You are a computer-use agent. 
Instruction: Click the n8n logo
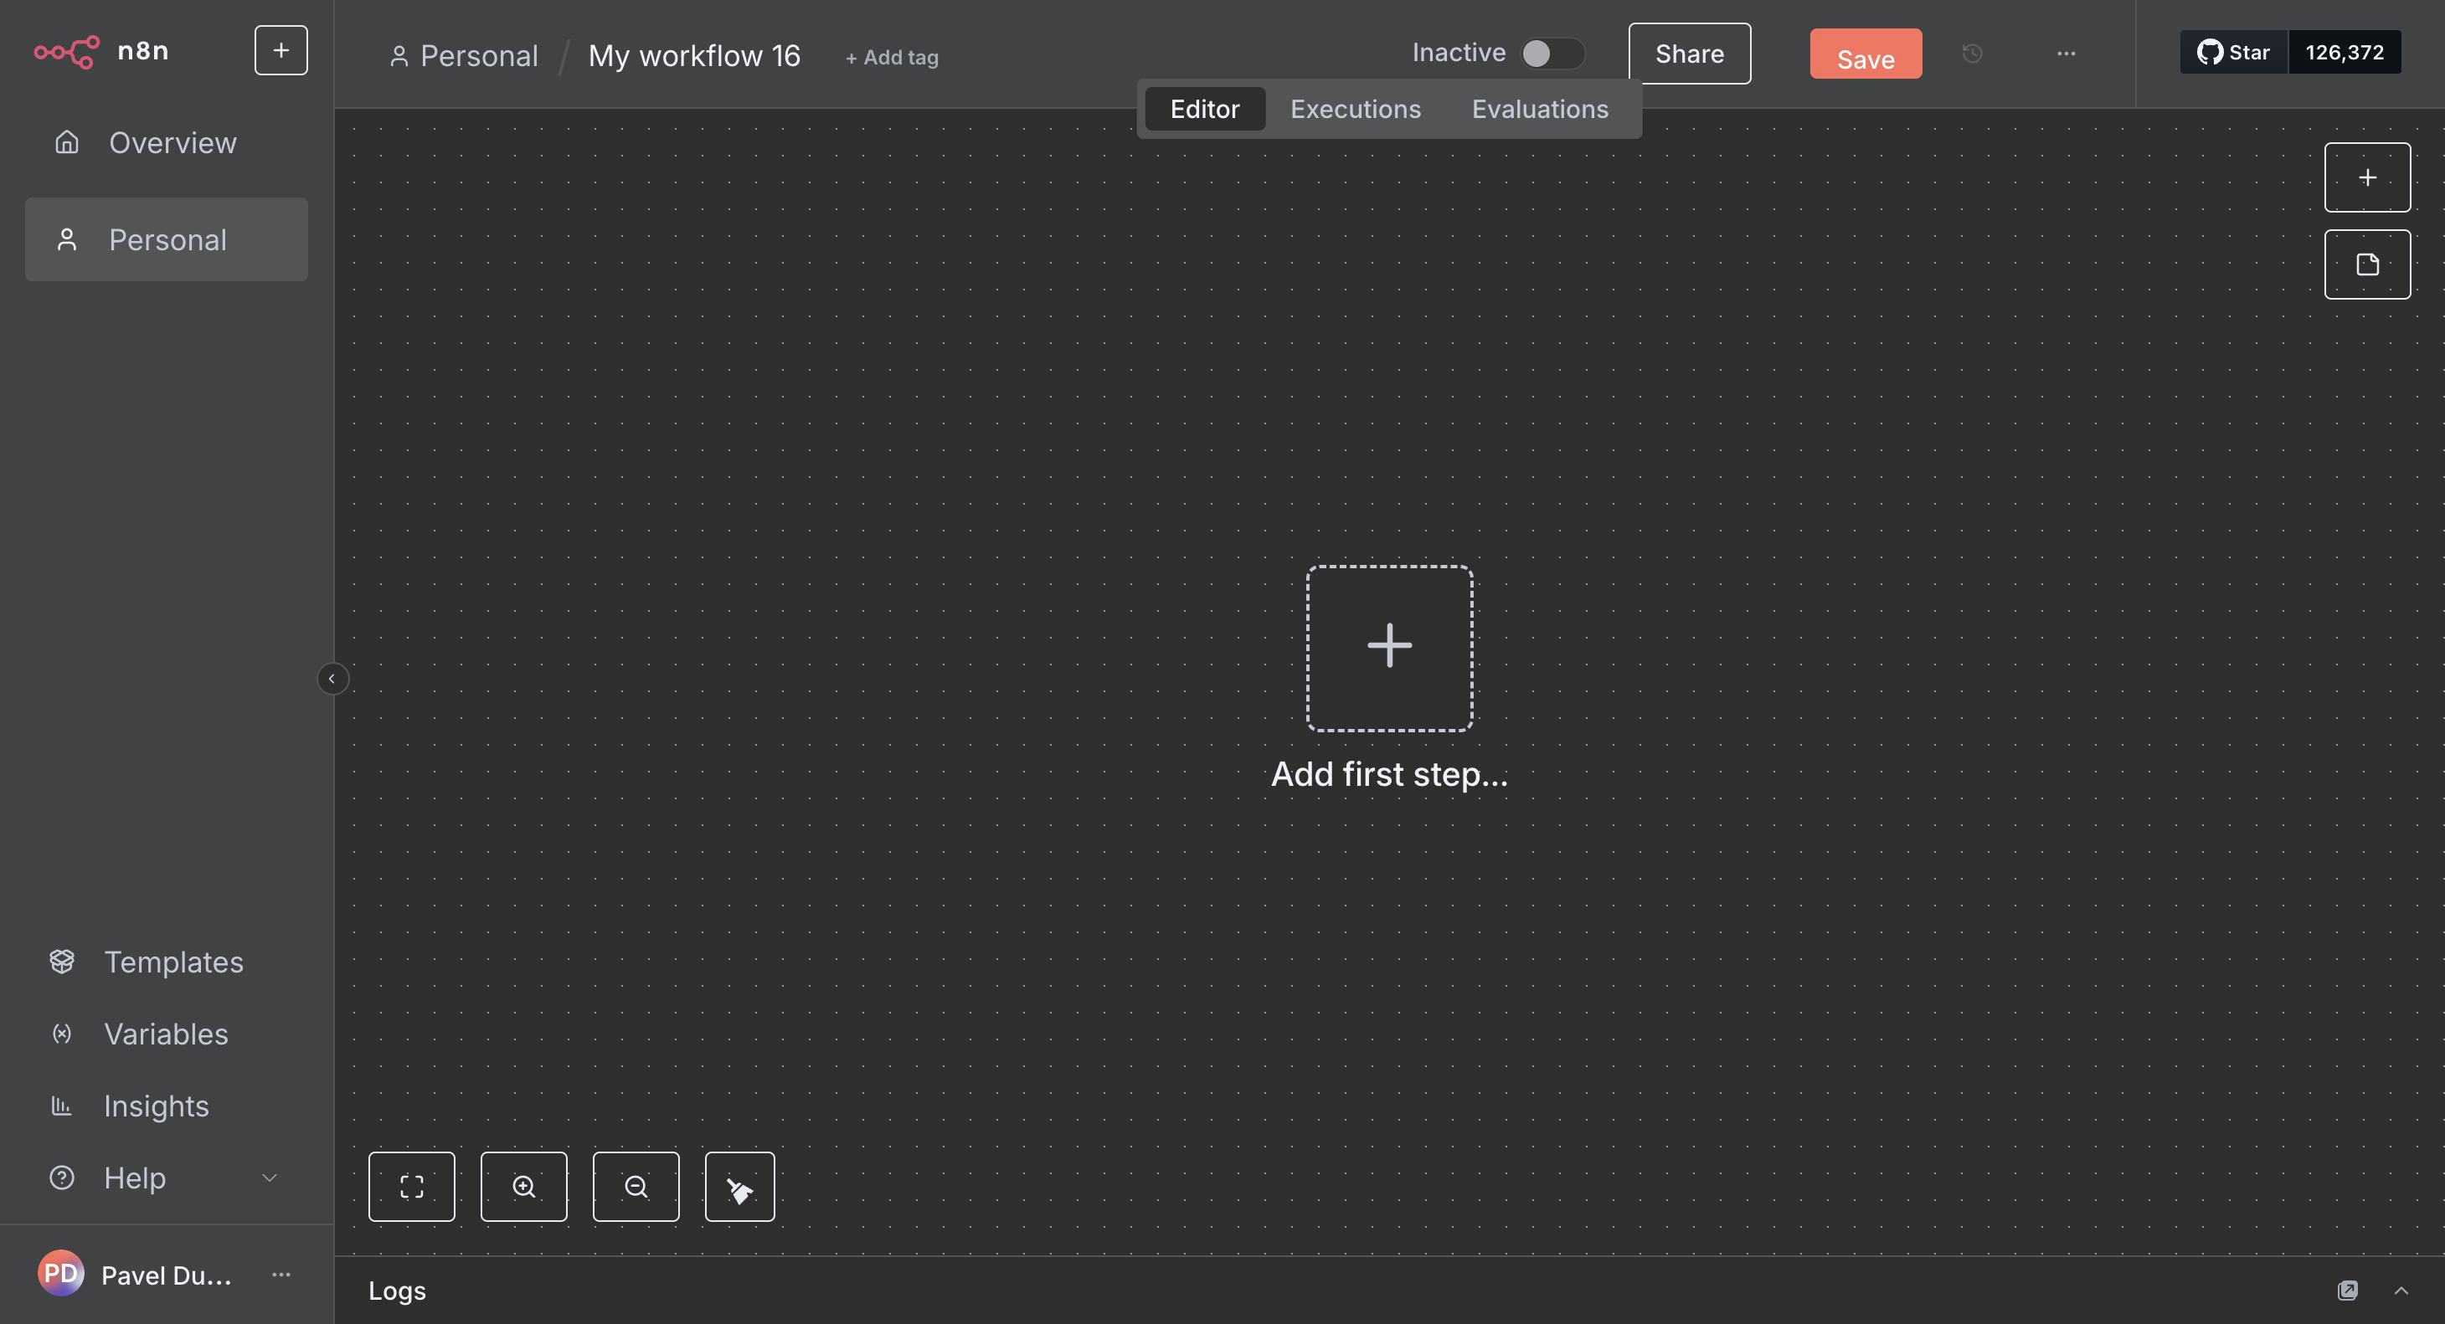click(67, 51)
